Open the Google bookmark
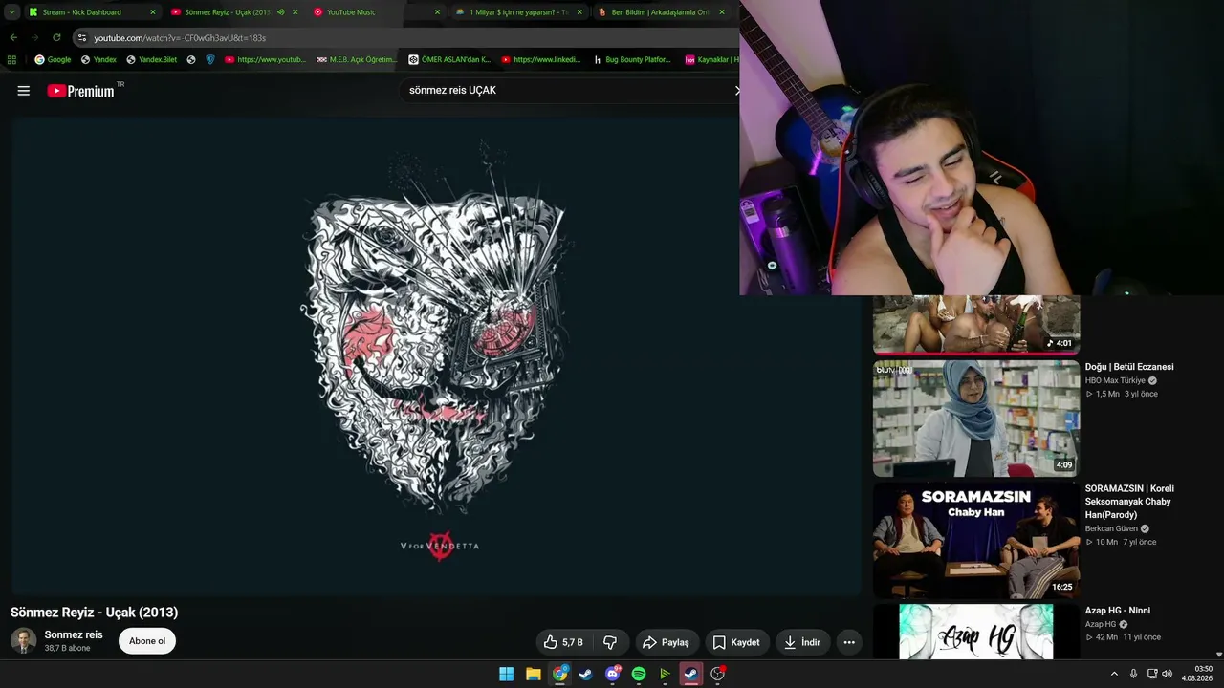 pyautogui.click(x=53, y=59)
